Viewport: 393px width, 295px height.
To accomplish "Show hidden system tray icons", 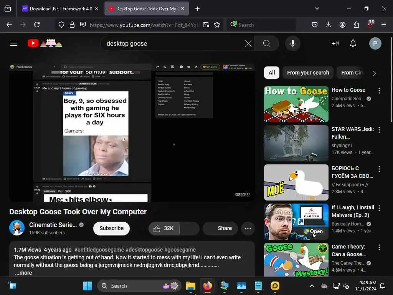I will tap(312, 286).
